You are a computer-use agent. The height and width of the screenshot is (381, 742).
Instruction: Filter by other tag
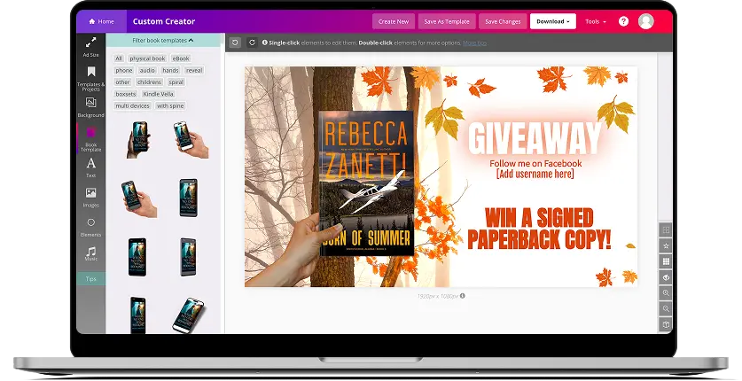click(122, 82)
